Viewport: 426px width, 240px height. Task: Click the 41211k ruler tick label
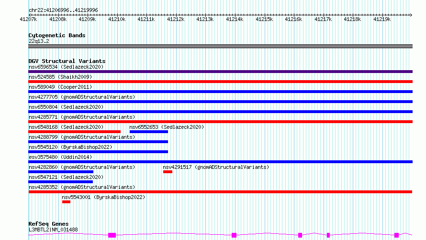tap(146, 19)
